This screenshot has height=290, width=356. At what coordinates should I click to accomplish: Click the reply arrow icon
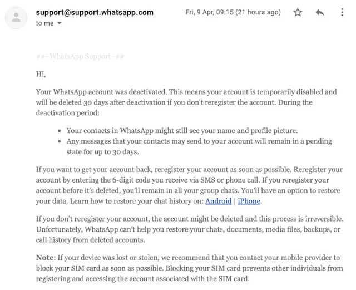click(x=320, y=12)
